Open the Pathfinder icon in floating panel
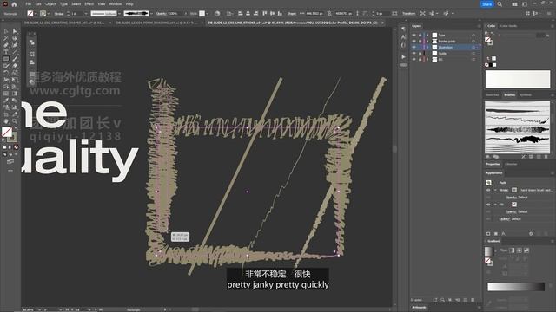This screenshot has height=312, width=556. 32,42
